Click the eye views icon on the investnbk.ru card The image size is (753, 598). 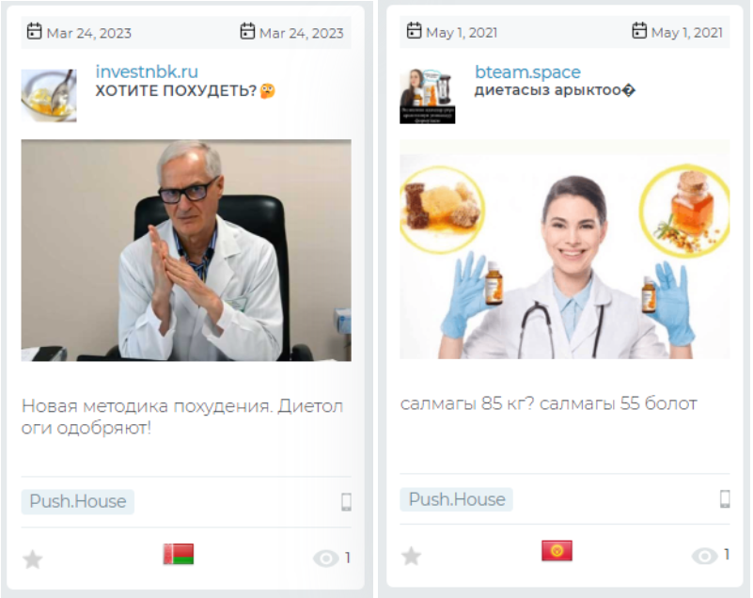pyautogui.click(x=326, y=559)
